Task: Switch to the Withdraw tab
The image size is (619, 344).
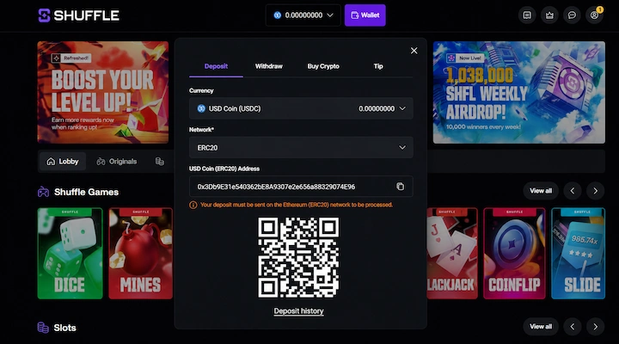Action: click(x=269, y=66)
